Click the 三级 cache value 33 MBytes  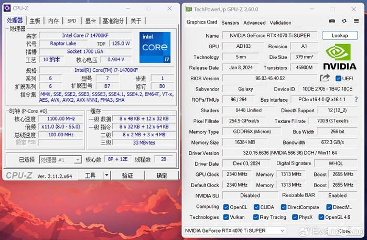(x=144, y=143)
